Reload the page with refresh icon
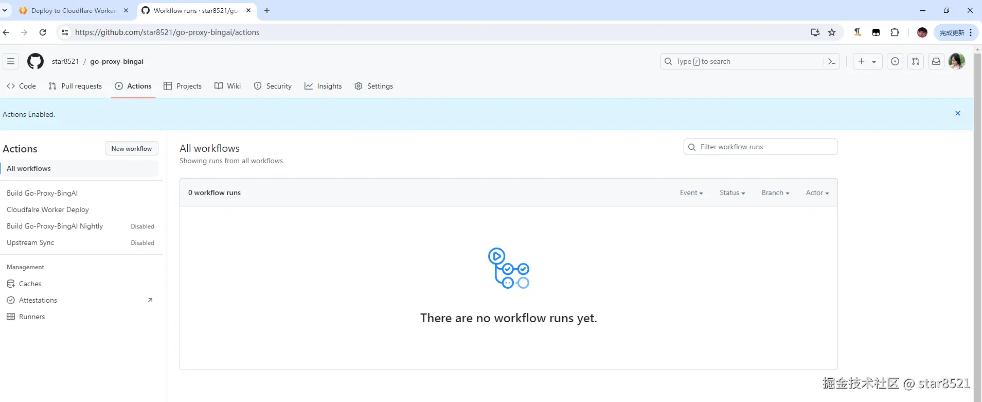The height and width of the screenshot is (402, 982). [43, 32]
